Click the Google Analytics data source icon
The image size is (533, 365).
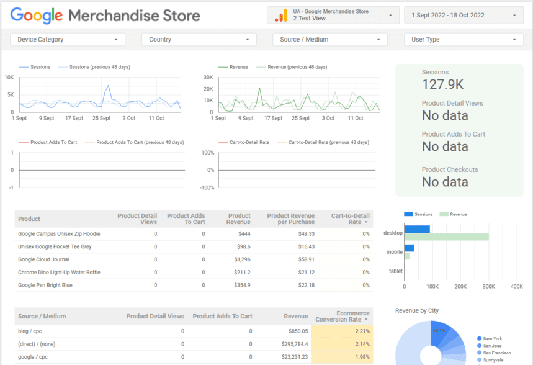(x=281, y=15)
